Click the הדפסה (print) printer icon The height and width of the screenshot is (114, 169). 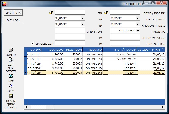click(x=11, y=50)
